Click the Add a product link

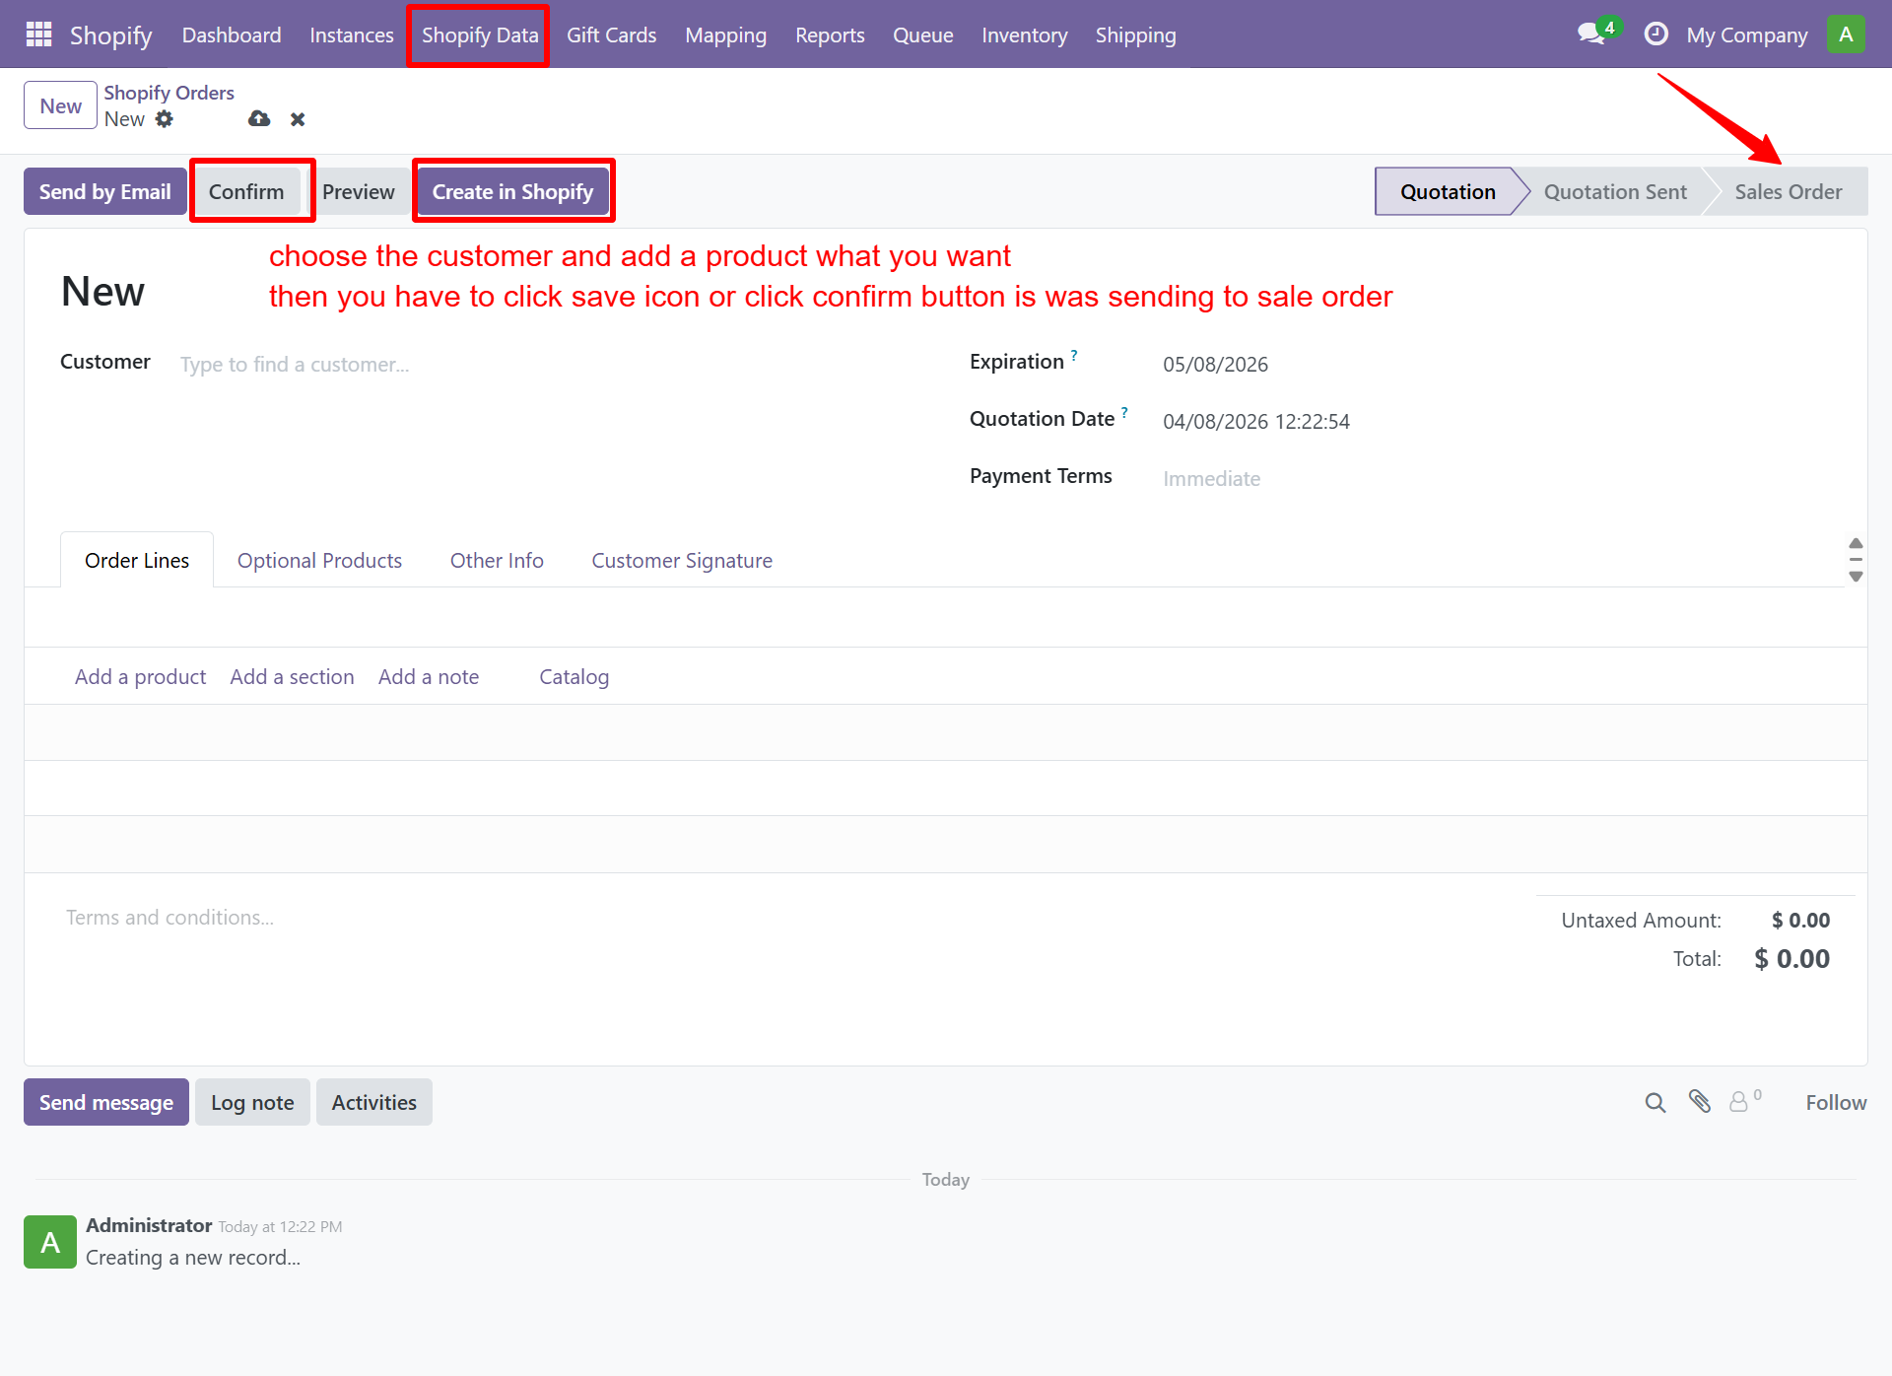[140, 676]
